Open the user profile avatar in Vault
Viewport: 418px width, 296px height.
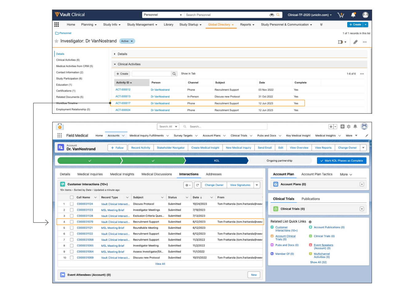[365, 15]
